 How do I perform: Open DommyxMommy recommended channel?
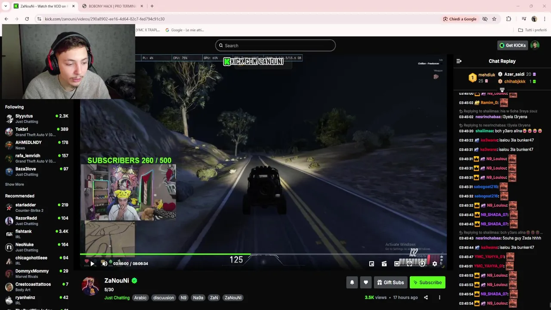click(37, 274)
